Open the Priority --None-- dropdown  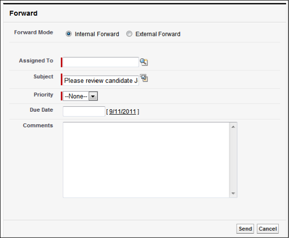80,96
